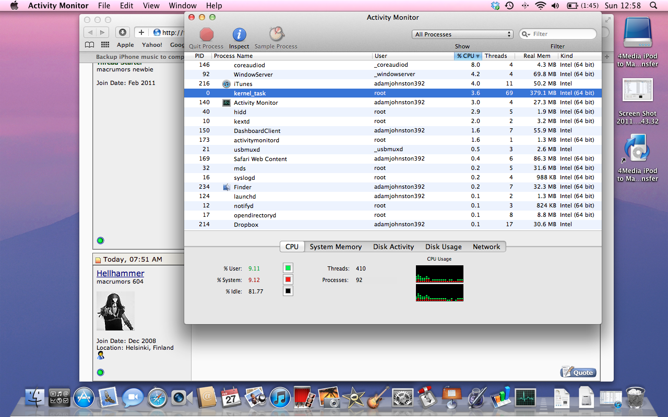Launch App Store from the Dock

84,398
